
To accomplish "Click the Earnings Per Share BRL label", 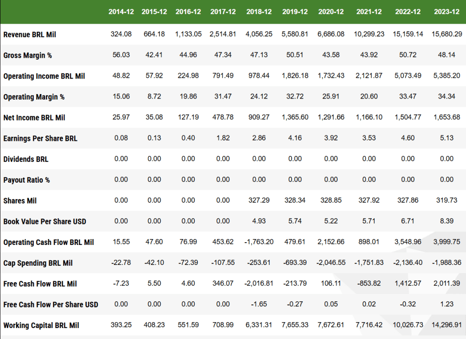I will pos(40,138).
